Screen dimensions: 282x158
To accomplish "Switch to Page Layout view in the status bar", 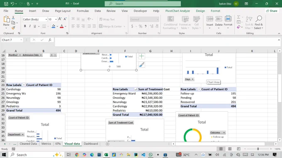I will click(x=230, y=149).
